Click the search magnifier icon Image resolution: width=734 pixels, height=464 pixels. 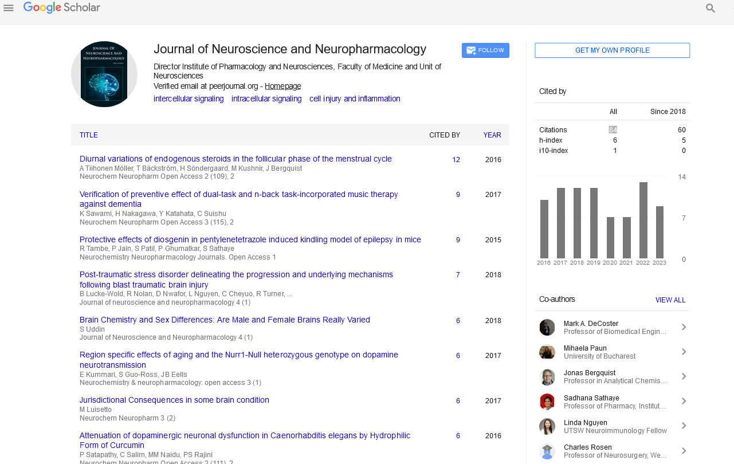click(711, 9)
